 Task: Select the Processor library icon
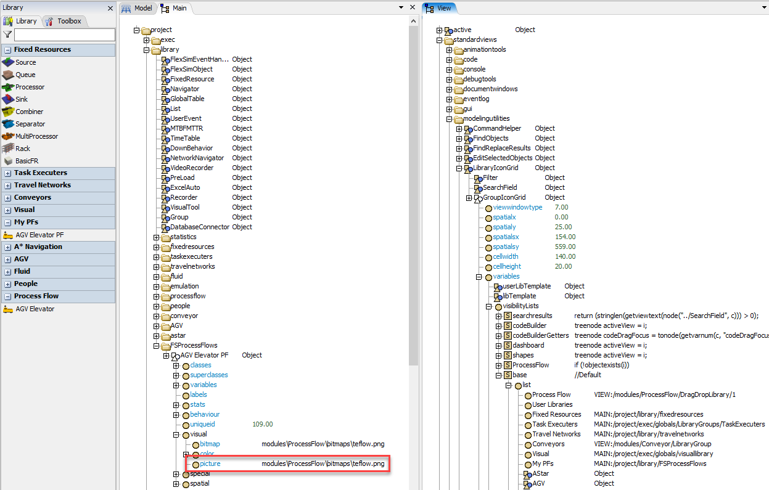point(8,87)
